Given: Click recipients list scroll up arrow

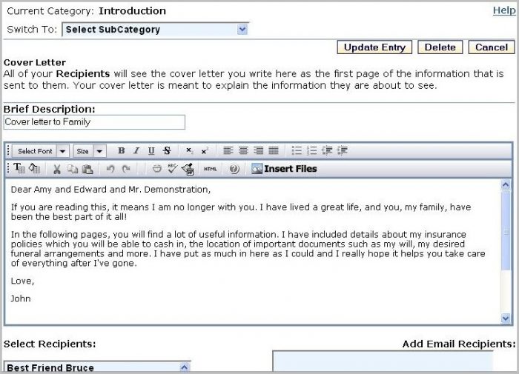Looking at the screenshot, I should tap(185, 367).
